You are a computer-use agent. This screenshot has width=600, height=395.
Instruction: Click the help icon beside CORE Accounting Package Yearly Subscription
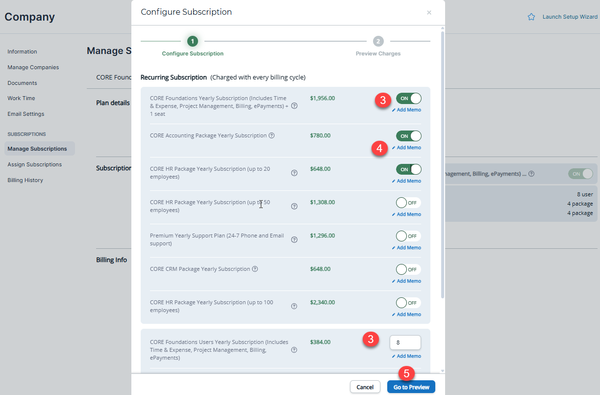272,135
